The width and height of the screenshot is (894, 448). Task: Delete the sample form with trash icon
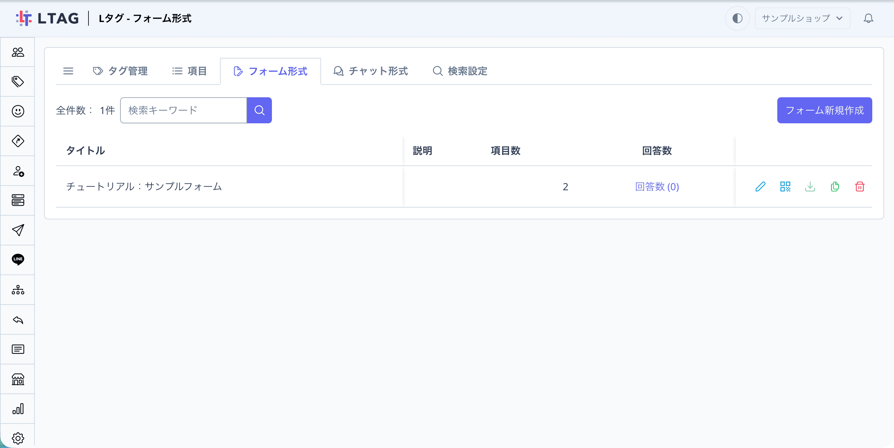(860, 187)
